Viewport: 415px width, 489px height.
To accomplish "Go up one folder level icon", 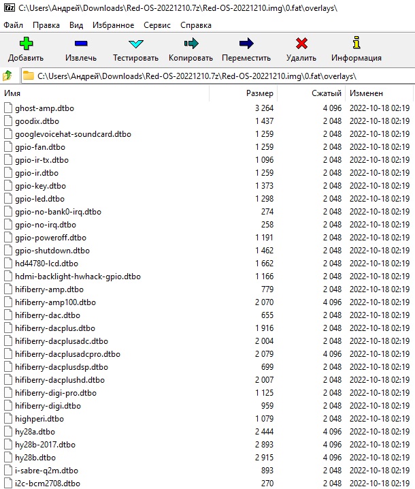I will point(7,76).
